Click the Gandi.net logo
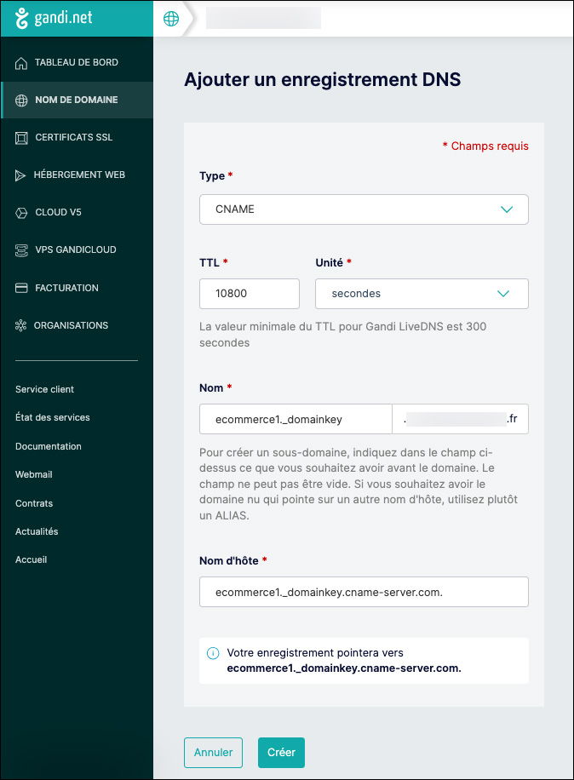The image size is (574, 780). click(54, 18)
